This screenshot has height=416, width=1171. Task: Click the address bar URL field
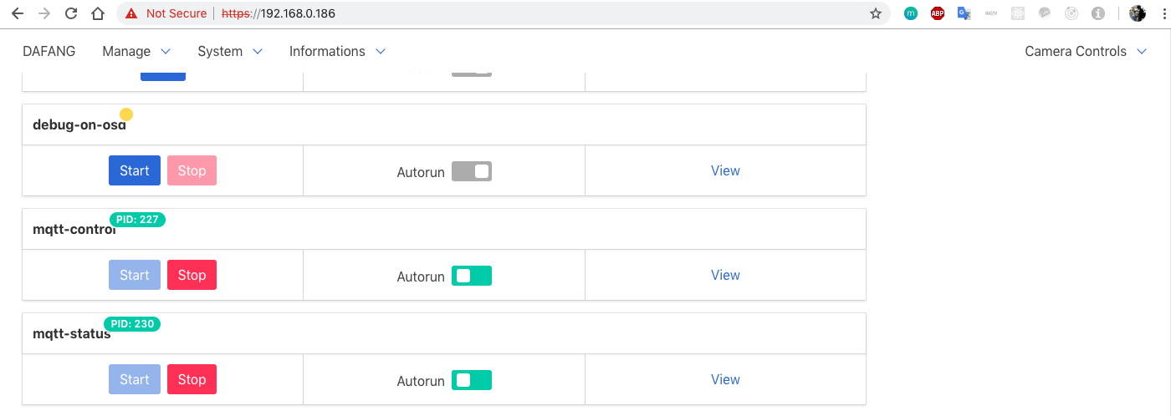(502, 13)
